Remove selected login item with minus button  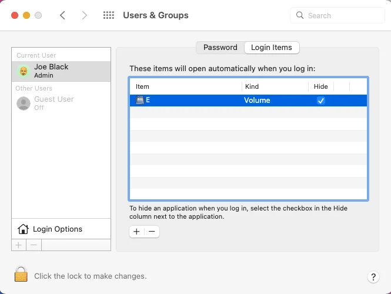(152, 232)
